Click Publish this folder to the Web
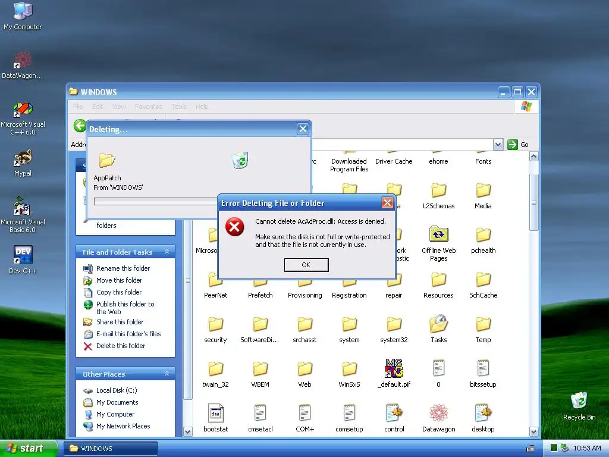 (x=125, y=308)
